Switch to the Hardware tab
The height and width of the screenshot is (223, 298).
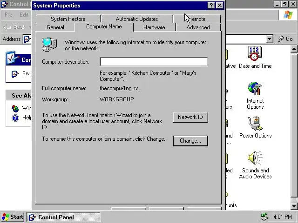tap(154, 27)
